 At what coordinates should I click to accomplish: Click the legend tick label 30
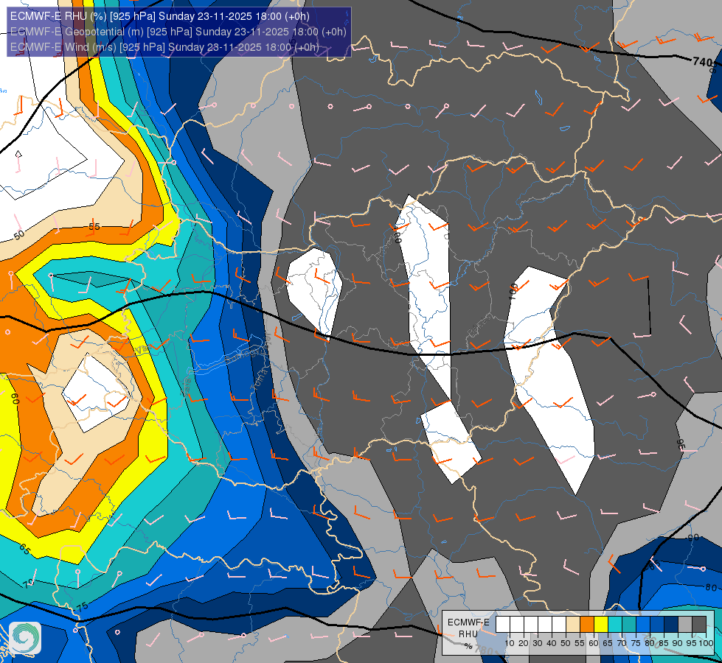[x=538, y=643]
